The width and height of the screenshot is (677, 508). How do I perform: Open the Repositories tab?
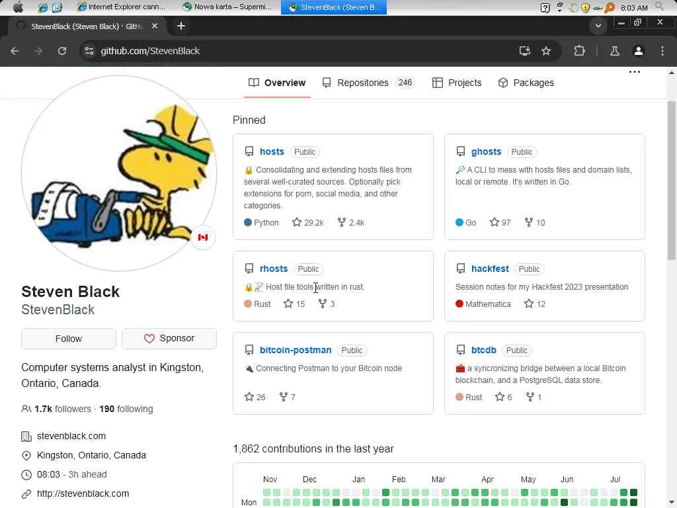click(x=368, y=83)
